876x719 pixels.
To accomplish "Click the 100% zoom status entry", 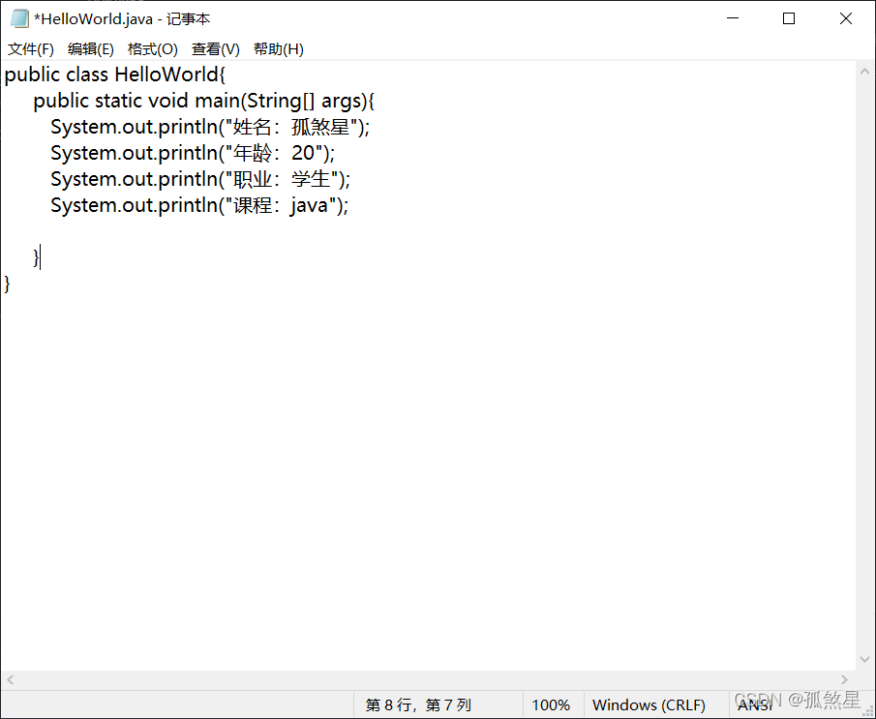I will [551, 705].
